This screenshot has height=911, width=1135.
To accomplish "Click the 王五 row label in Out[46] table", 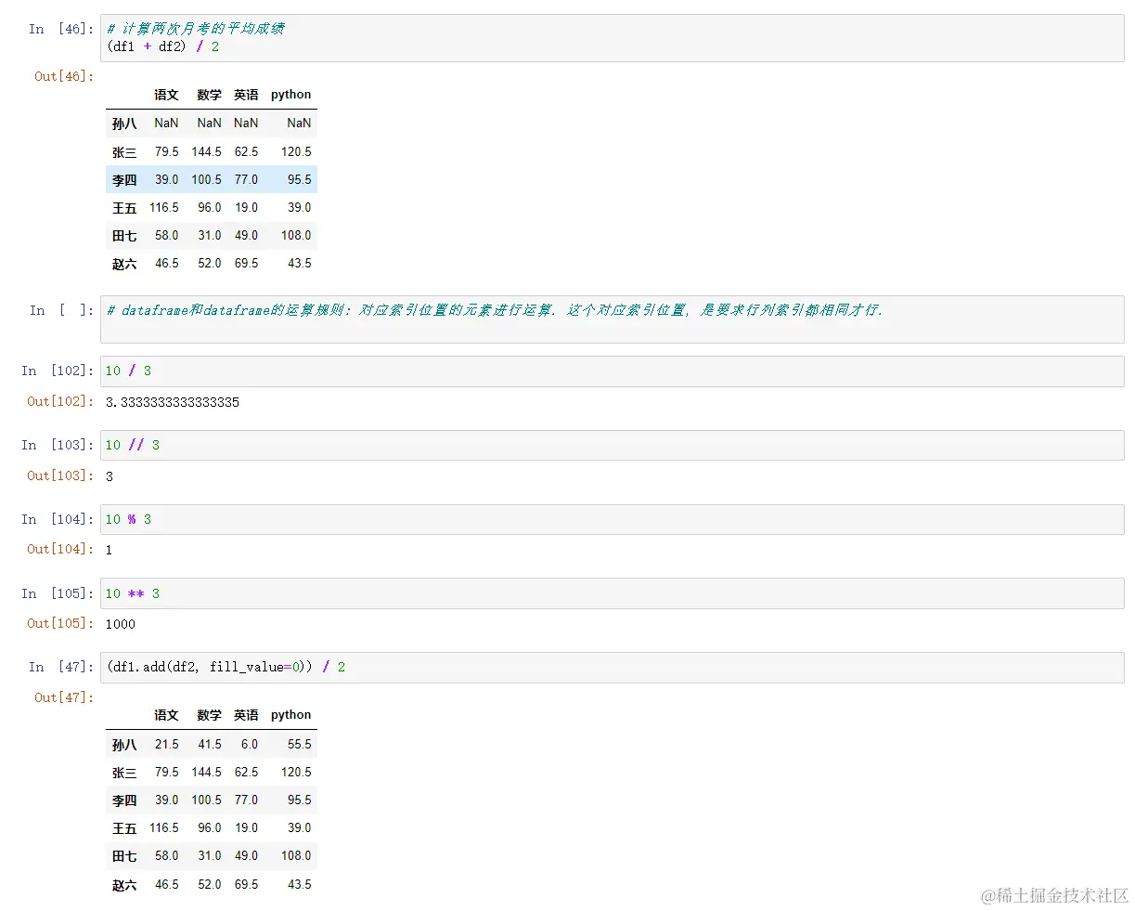I will (124, 208).
